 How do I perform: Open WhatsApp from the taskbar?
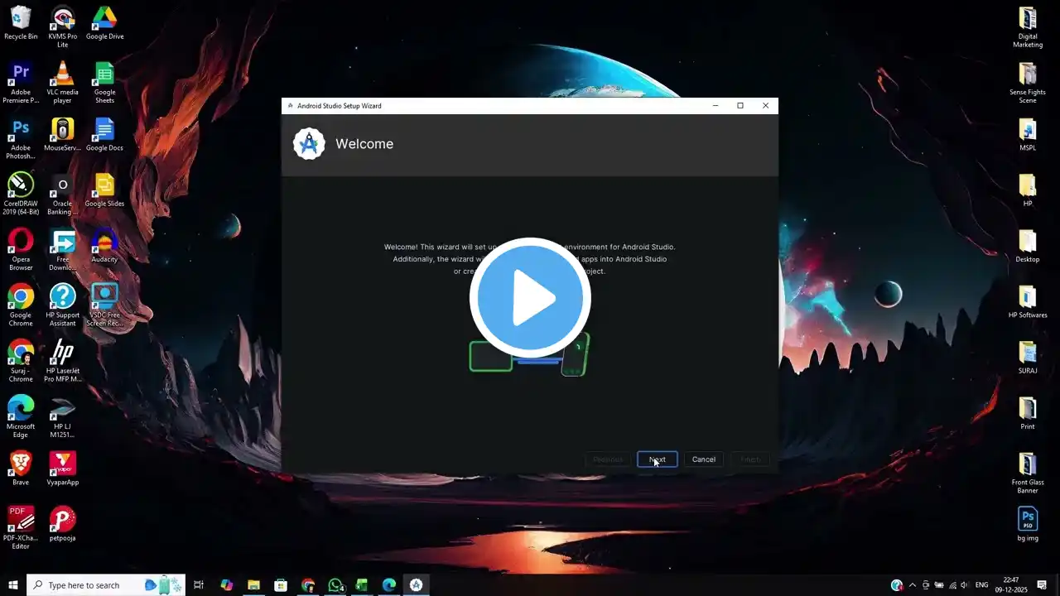click(x=335, y=585)
